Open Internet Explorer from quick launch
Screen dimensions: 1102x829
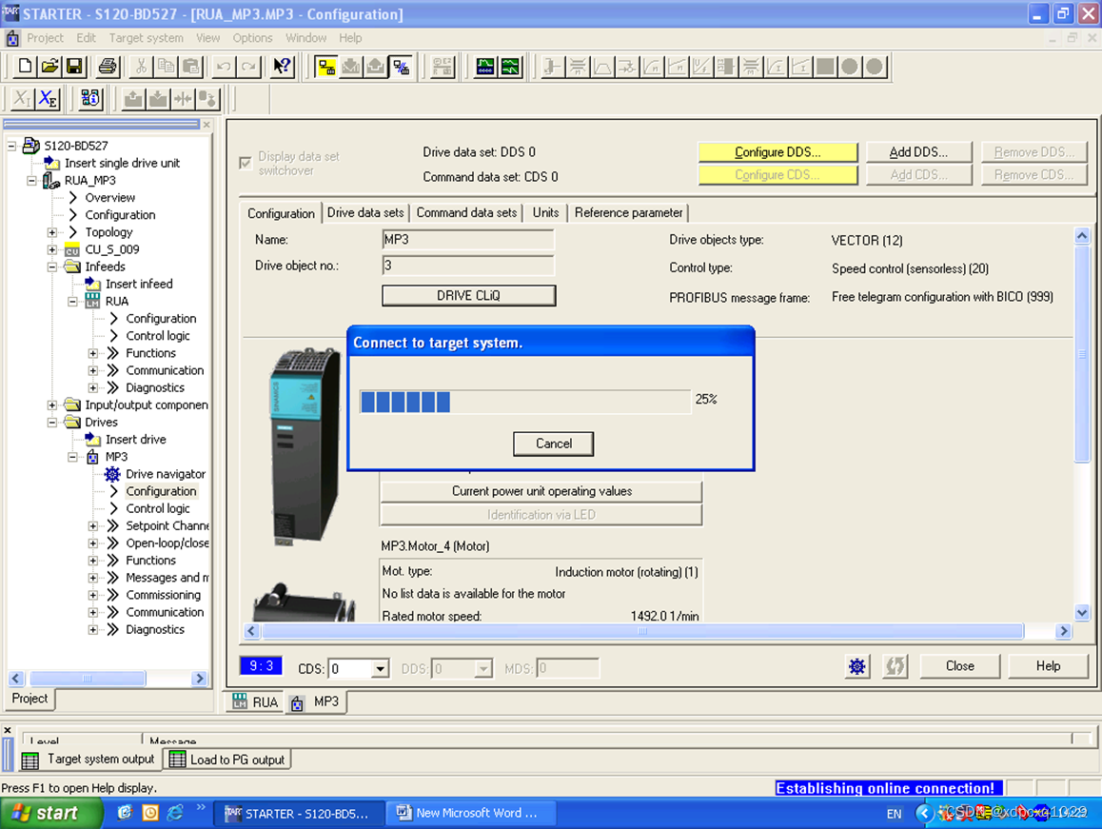174,813
